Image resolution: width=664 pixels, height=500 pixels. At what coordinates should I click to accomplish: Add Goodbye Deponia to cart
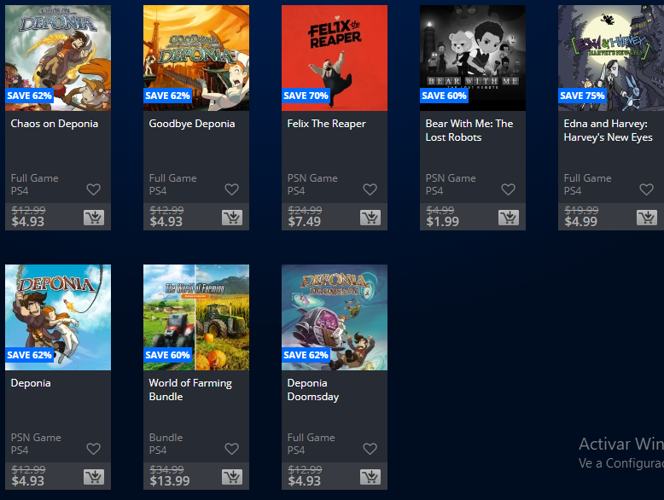tap(232, 218)
